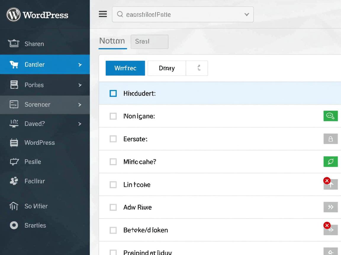Click the green refresh icon on Mitlocahe row
Image resolution: width=341 pixels, height=255 pixels.
tap(330, 161)
